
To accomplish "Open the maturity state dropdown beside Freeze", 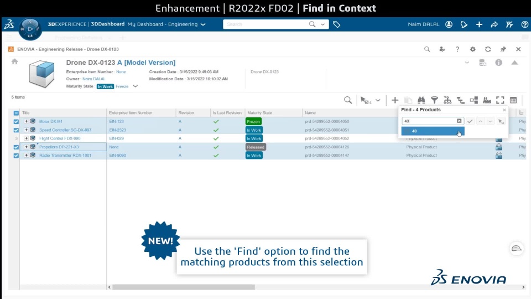I will tap(135, 86).
